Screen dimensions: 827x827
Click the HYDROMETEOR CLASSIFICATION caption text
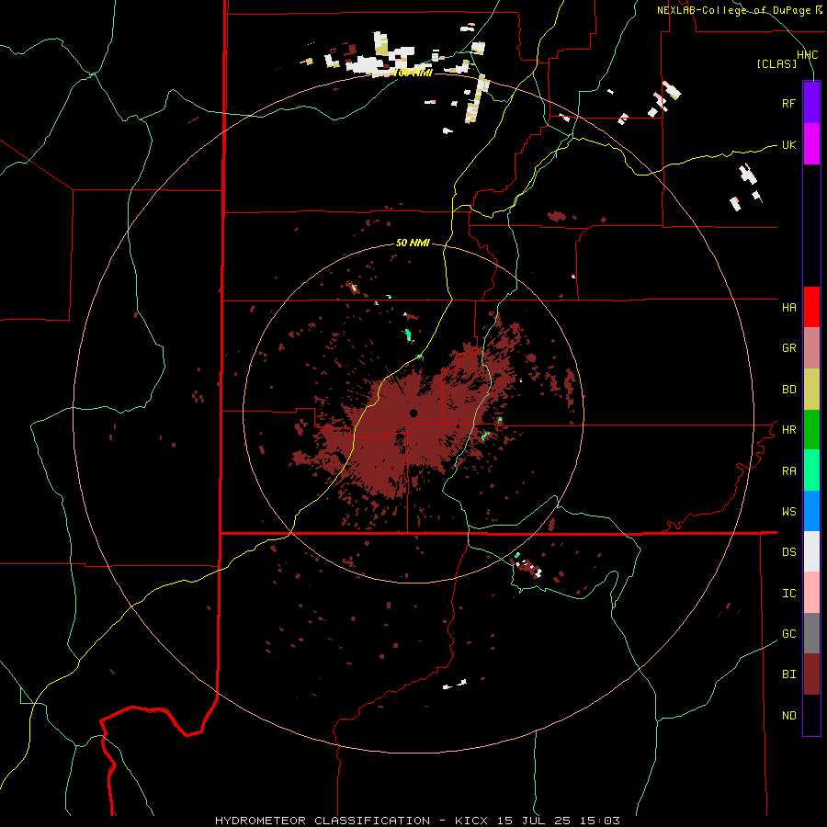(323, 821)
